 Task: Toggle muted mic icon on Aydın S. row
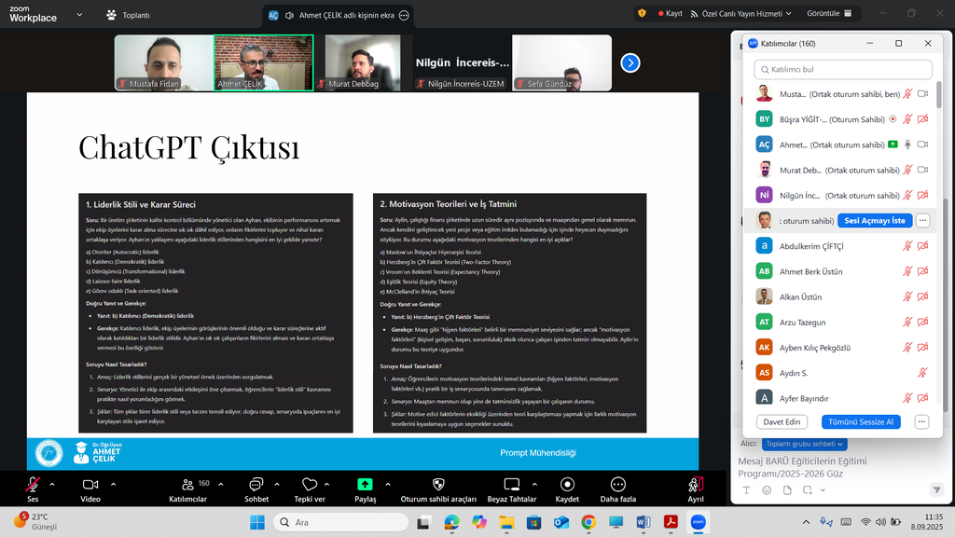[922, 373]
